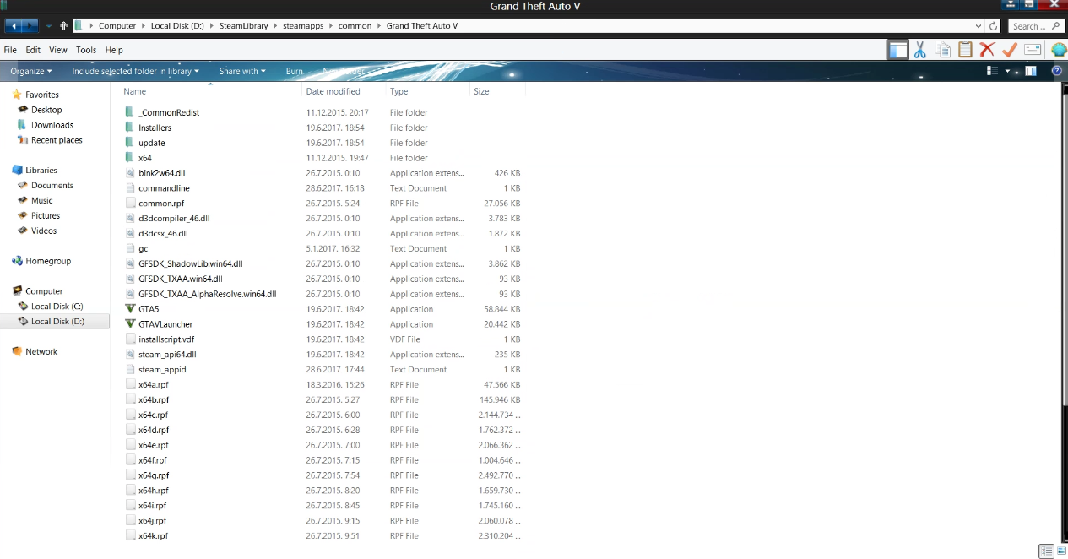The height and width of the screenshot is (559, 1068).
Task: Open the Organize dropdown
Action: (x=31, y=72)
